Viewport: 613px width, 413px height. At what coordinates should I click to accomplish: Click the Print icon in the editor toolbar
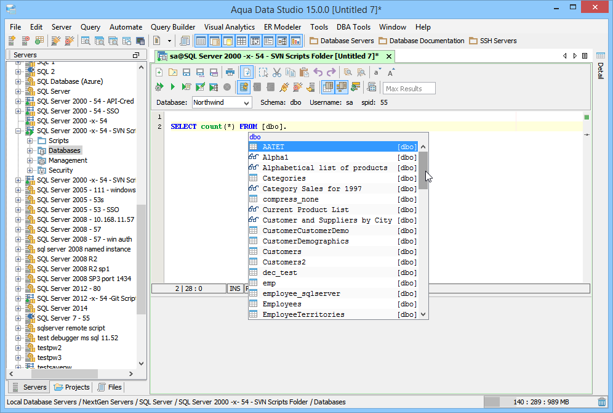pyautogui.click(x=230, y=72)
